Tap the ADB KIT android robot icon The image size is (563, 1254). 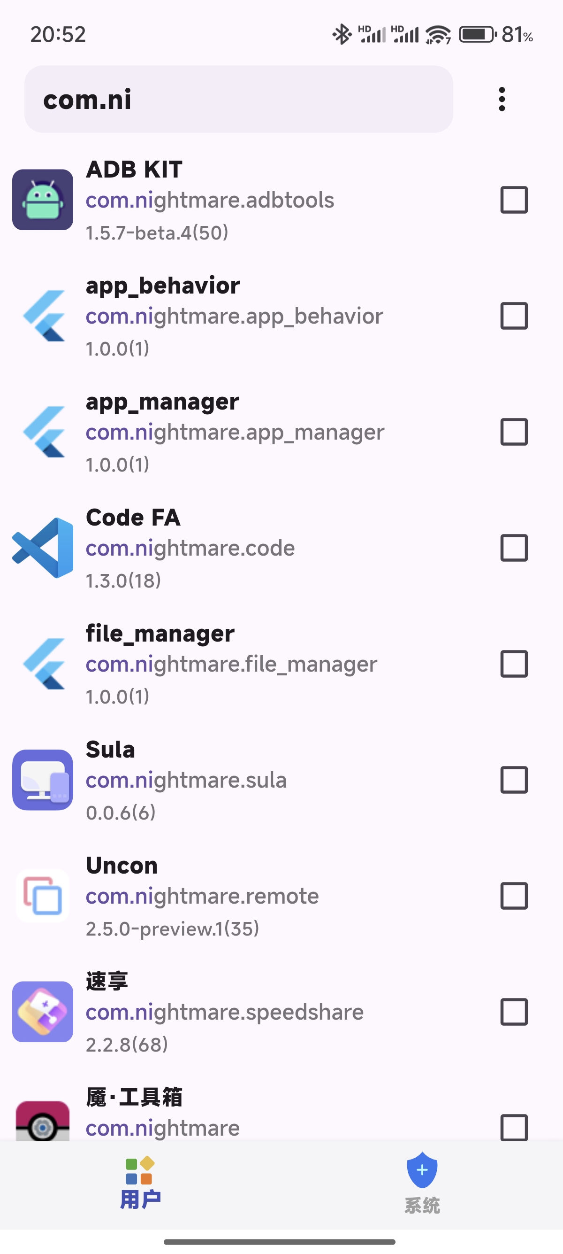coord(43,200)
